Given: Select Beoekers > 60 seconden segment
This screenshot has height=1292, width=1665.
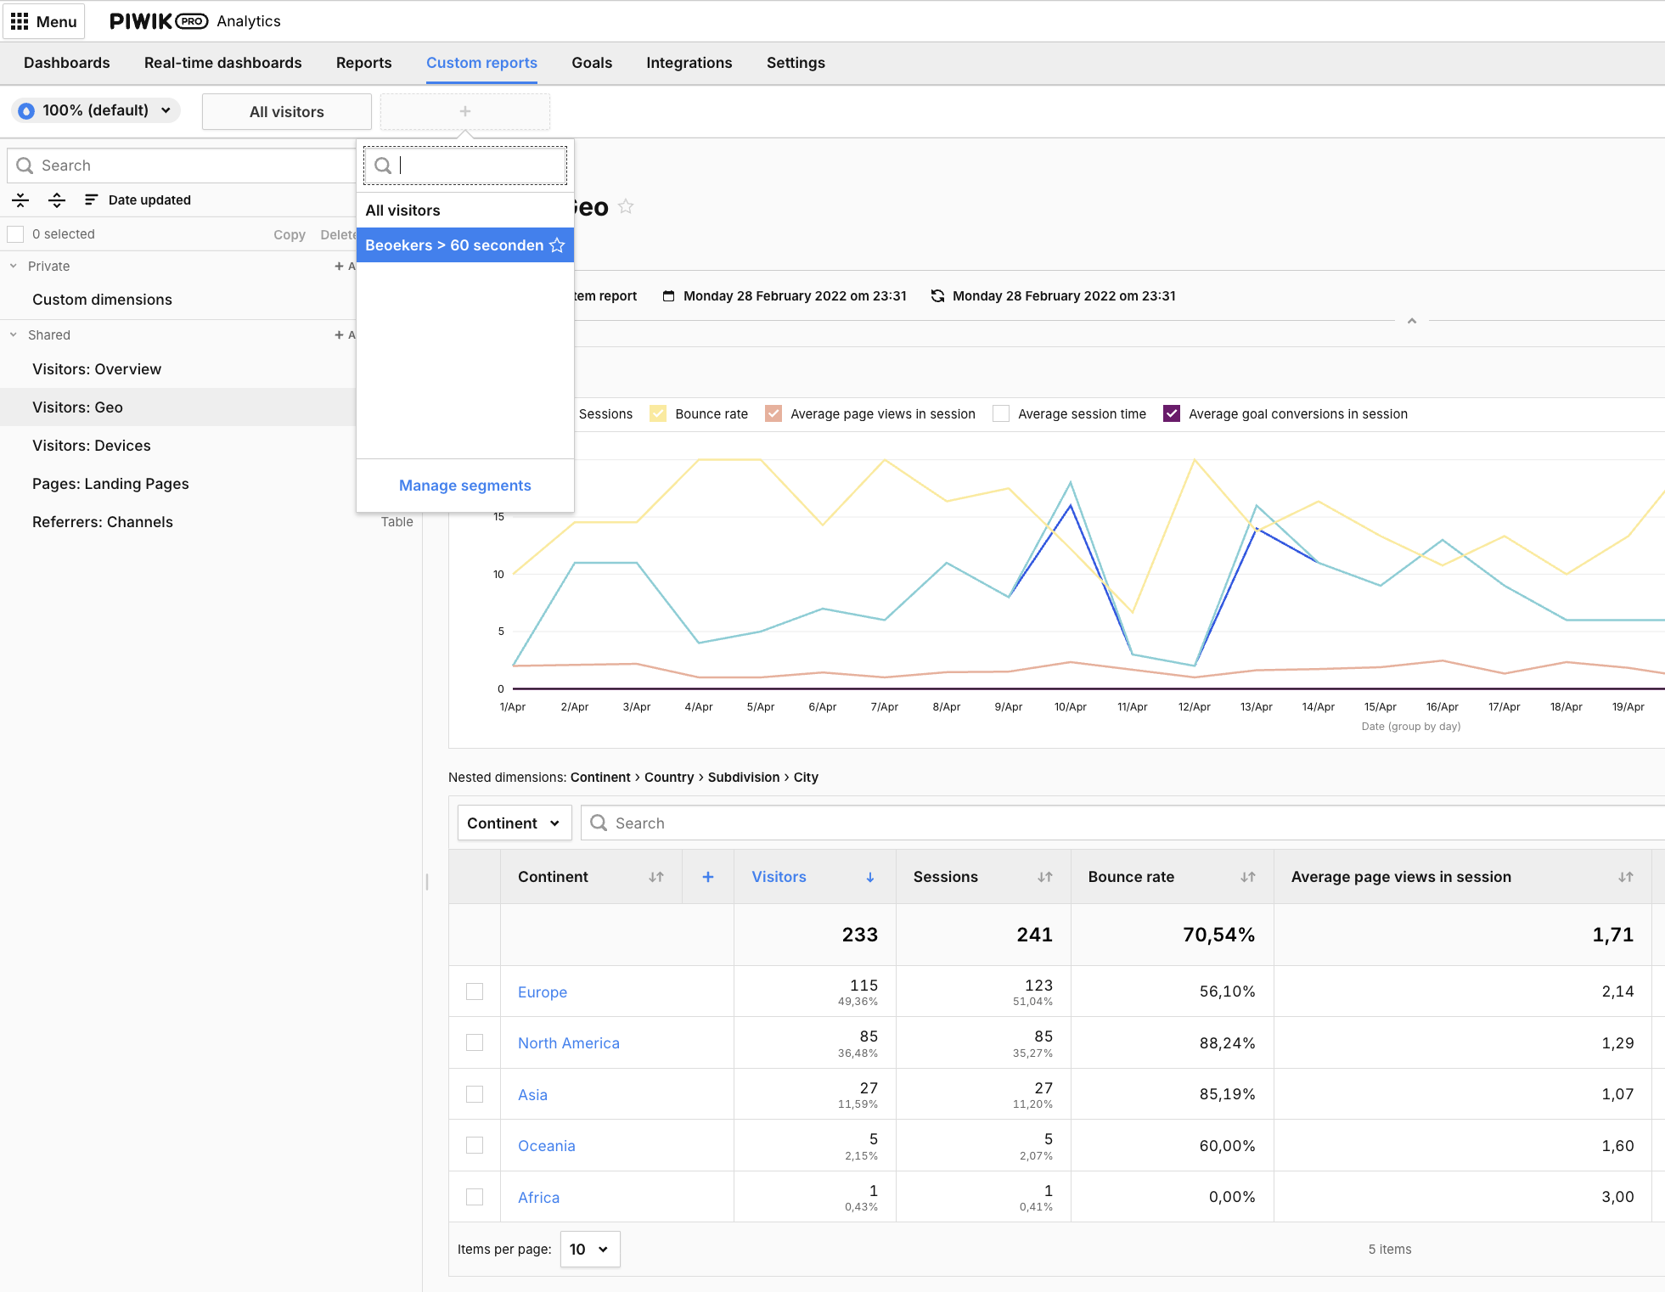Looking at the screenshot, I should tap(454, 245).
